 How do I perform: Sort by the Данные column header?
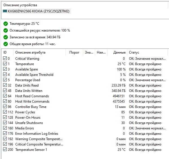pyautogui.click(x=117, y=52)
